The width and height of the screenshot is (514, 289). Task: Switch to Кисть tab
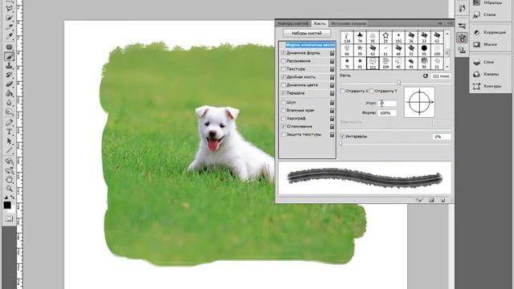pos(320,23)
